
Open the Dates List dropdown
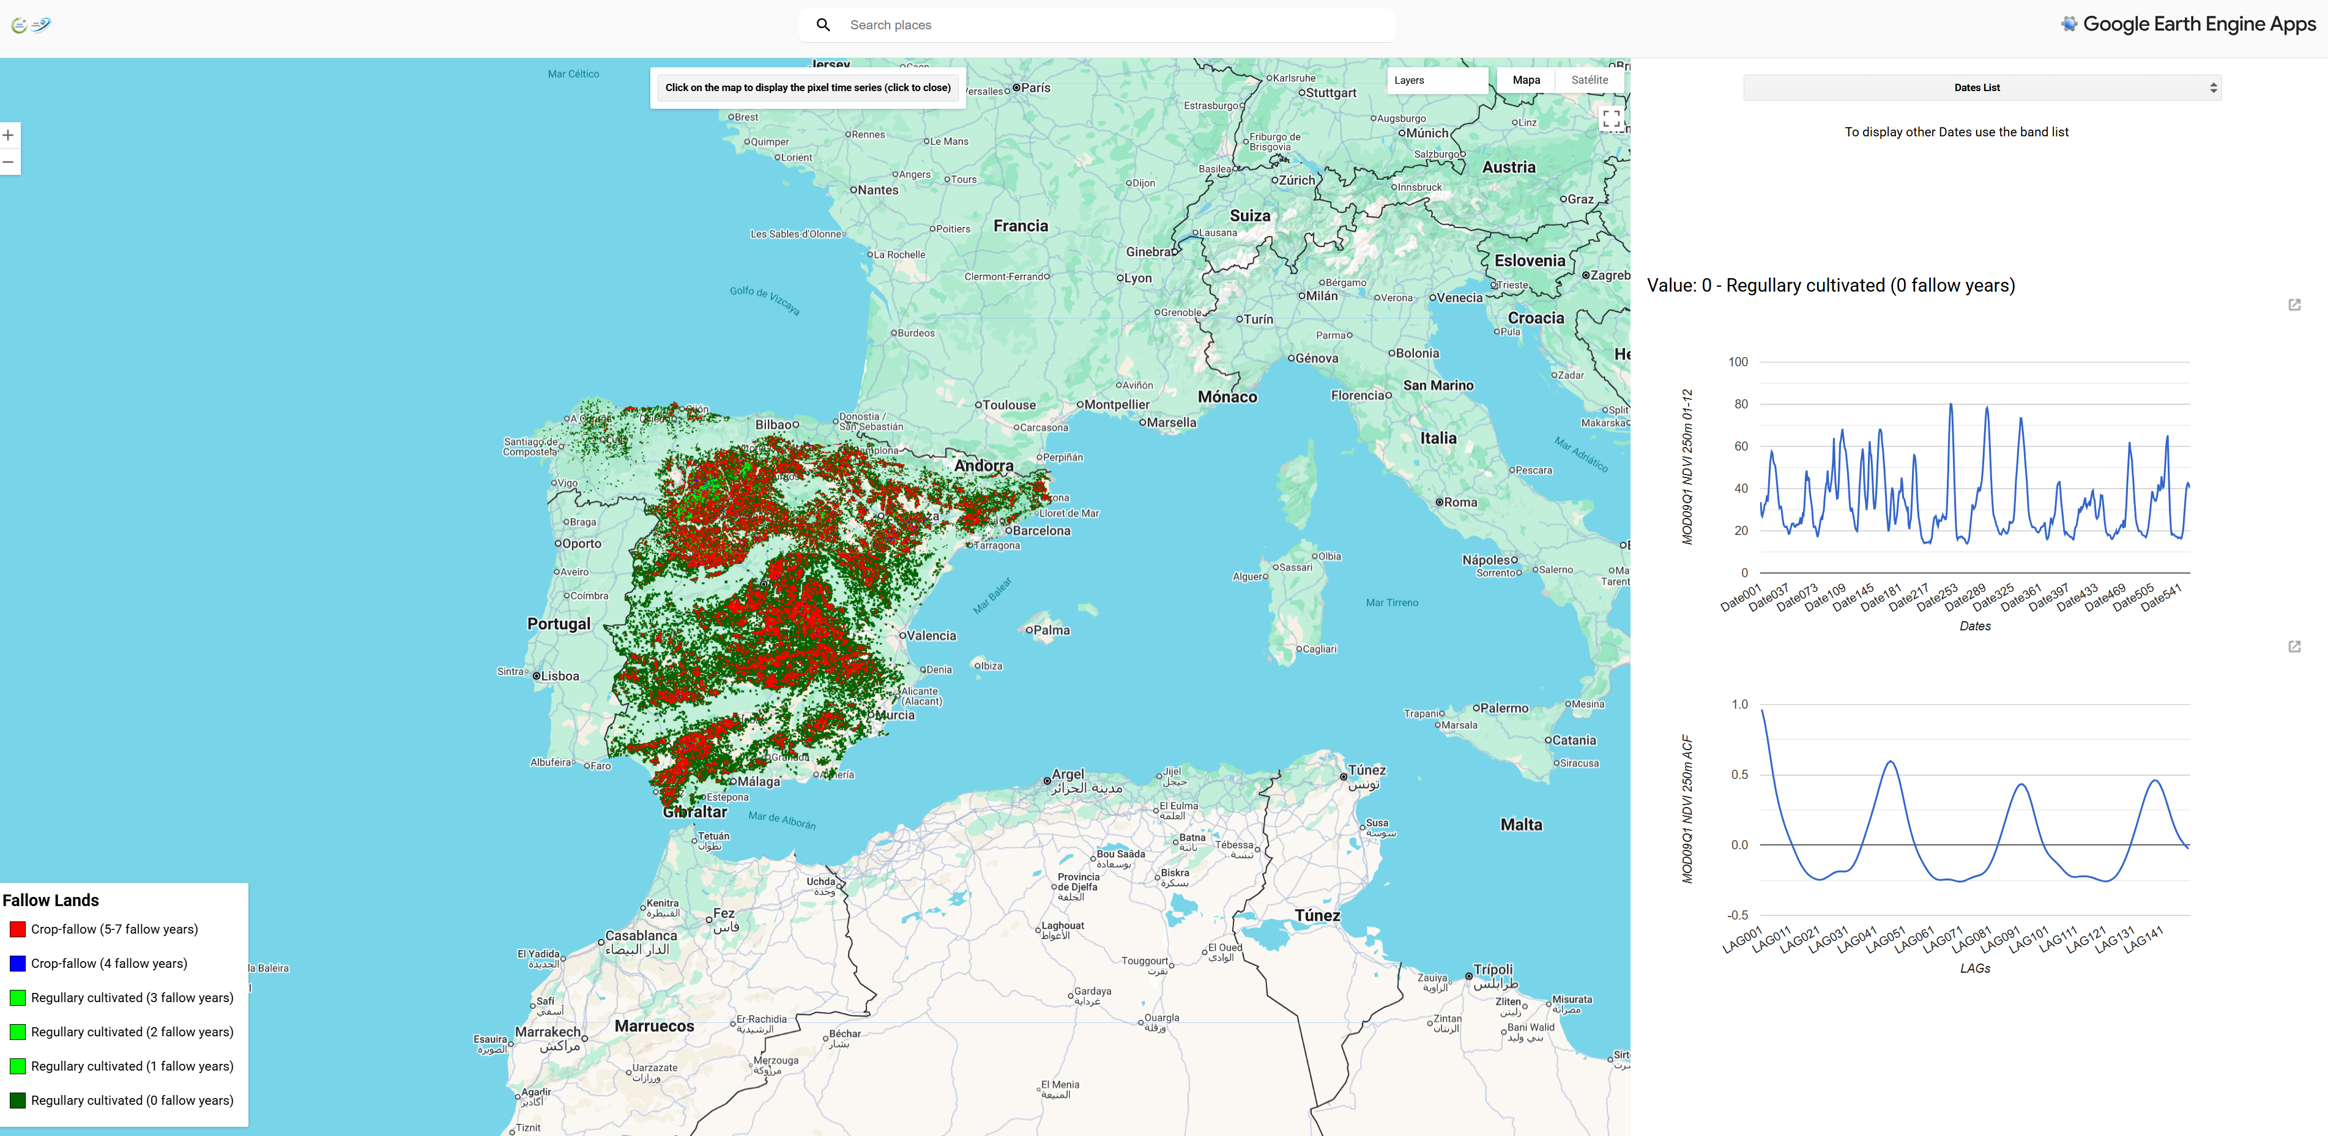(x=1976, y=87)
